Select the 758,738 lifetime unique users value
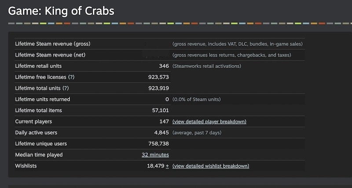 (x=158, y=144)
